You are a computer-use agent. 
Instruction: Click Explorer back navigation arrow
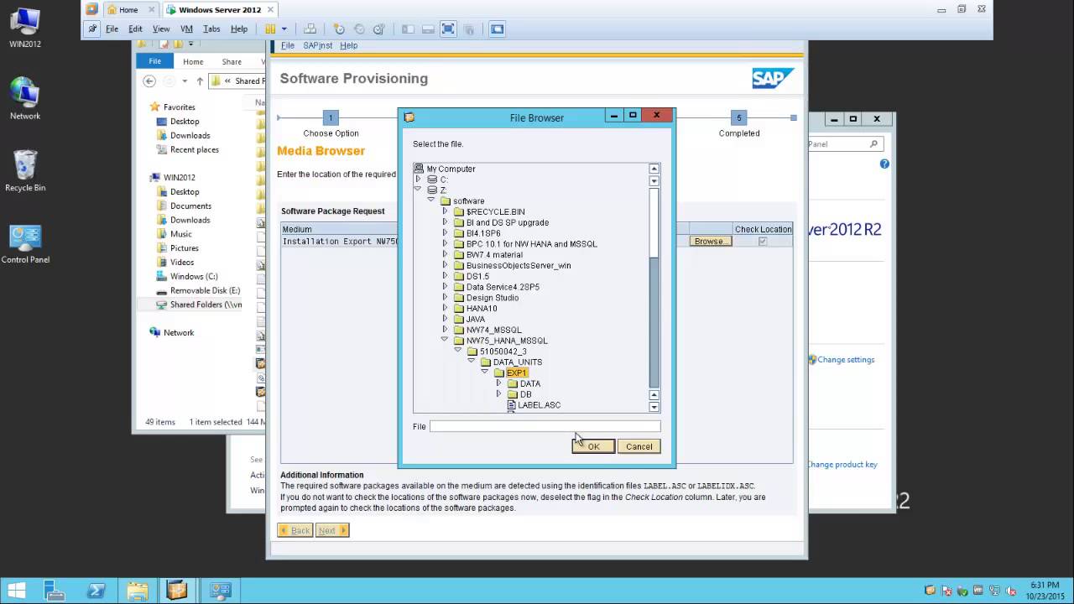149,81
